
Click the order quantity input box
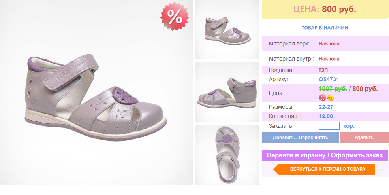coord(329,126)
